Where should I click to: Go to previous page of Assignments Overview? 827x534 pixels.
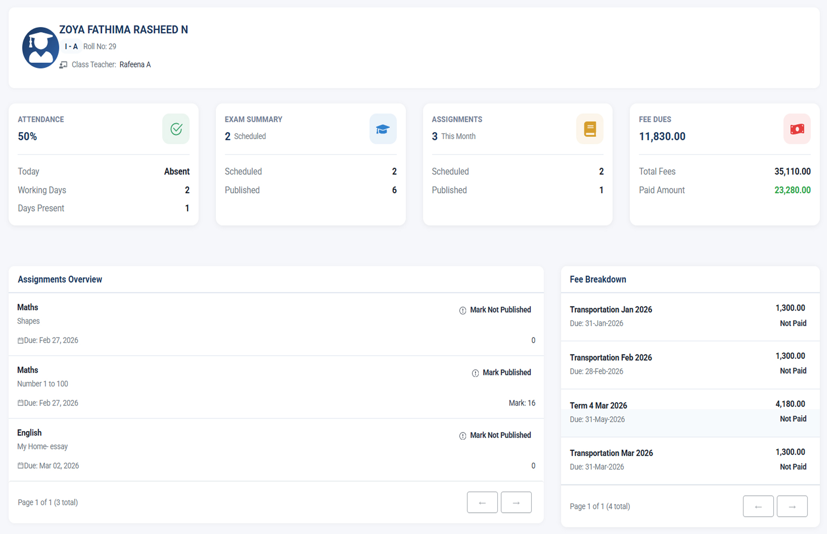coord(482,503)
